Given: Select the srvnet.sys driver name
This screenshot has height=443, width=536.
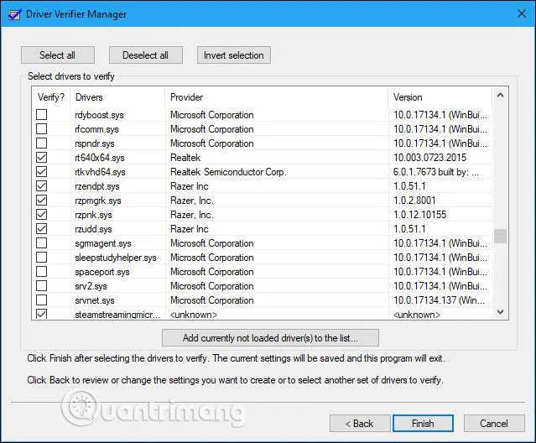Looking at the screenshot, I should 95,301.
